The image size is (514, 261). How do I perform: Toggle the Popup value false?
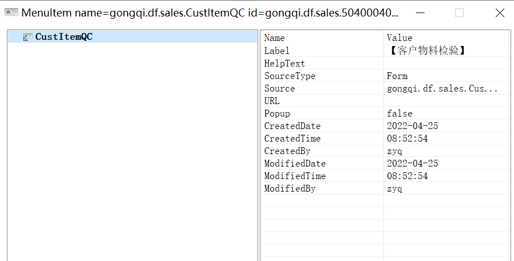pos(399,114)
